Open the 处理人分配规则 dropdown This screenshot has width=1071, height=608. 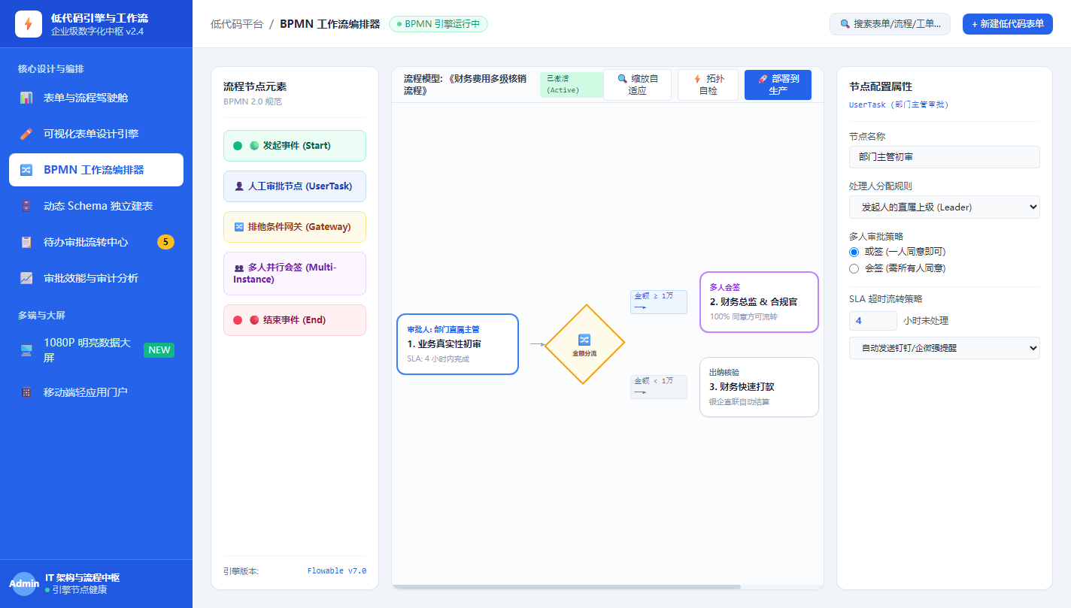click(x=944, y=207)
